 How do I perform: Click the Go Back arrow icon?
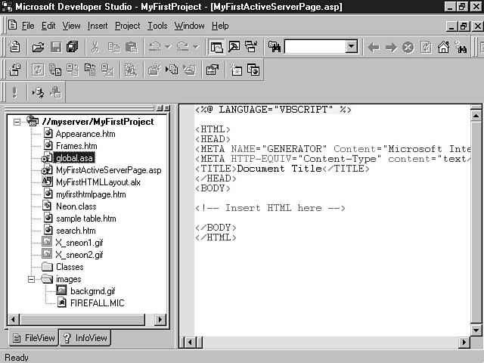[x=373, y=47]
